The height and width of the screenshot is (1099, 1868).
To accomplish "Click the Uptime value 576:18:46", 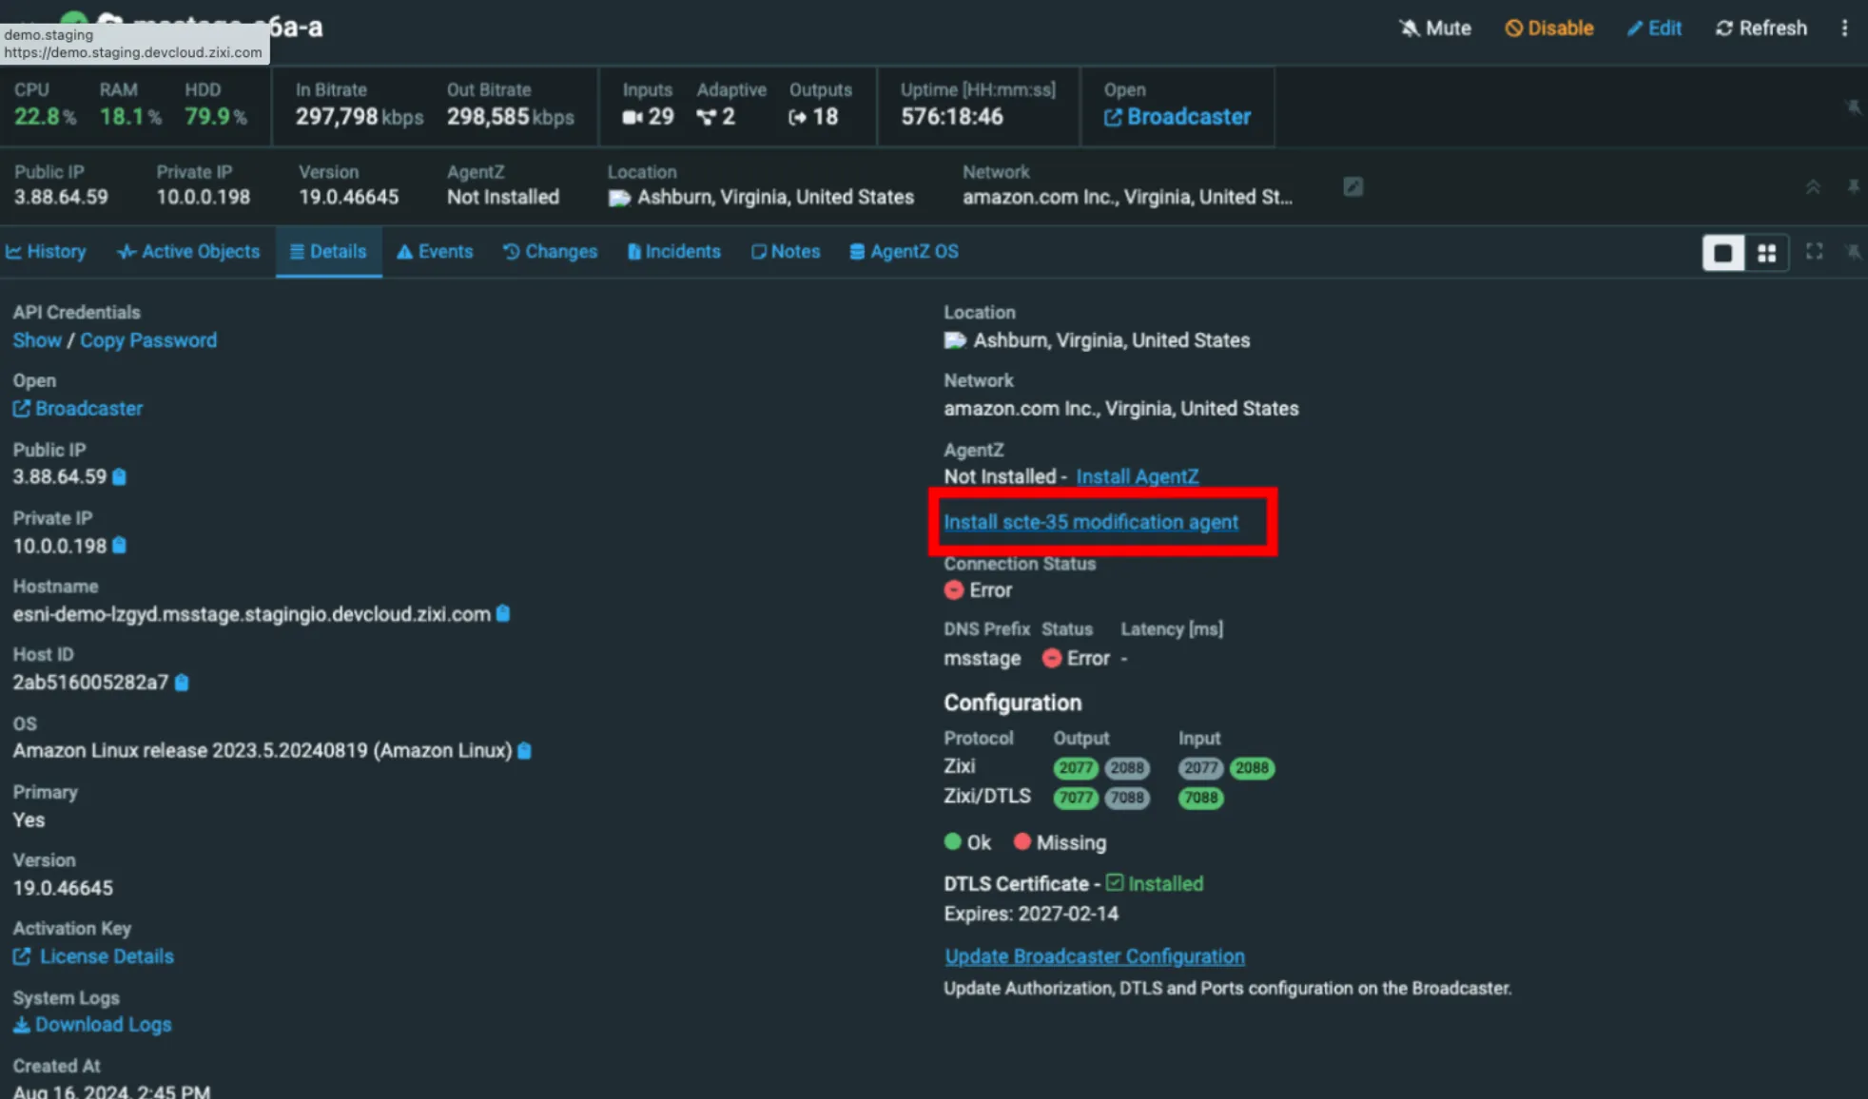I will 952,117.
